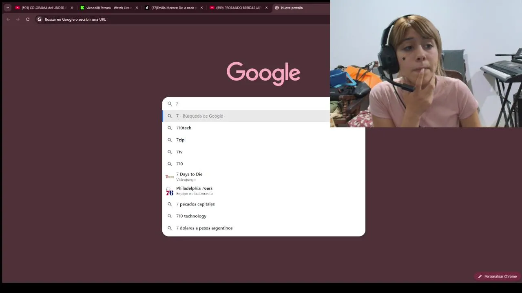This screenshot has width=522, height=293.
Task: Close the PROBANDO BEBIDAS tab
Action: point(266,8)
